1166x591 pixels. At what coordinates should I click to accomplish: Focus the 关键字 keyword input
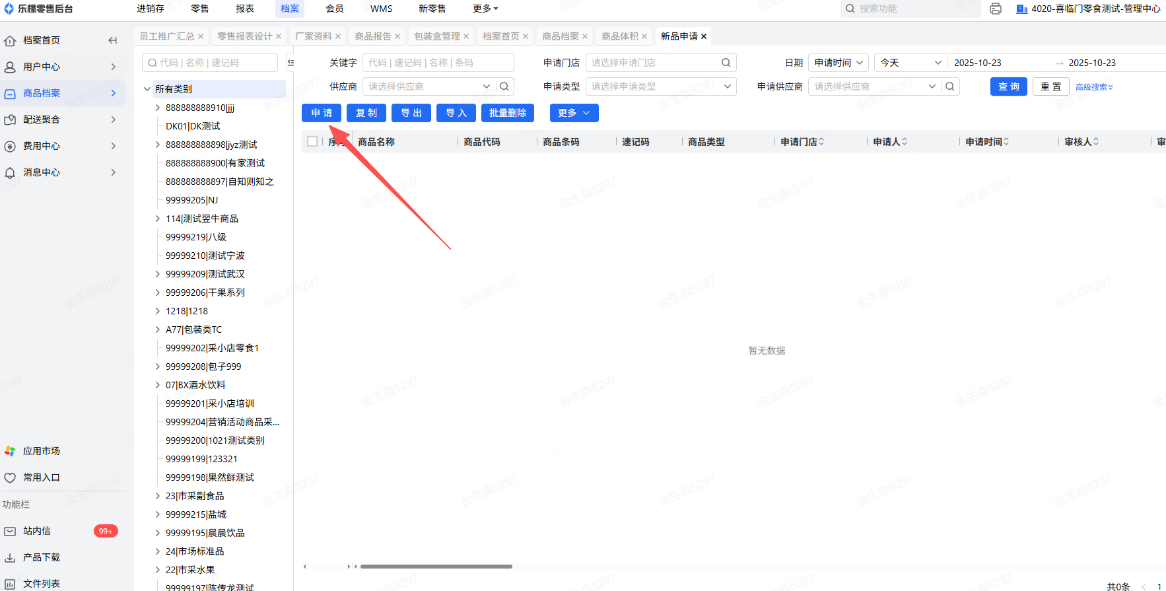438,63
